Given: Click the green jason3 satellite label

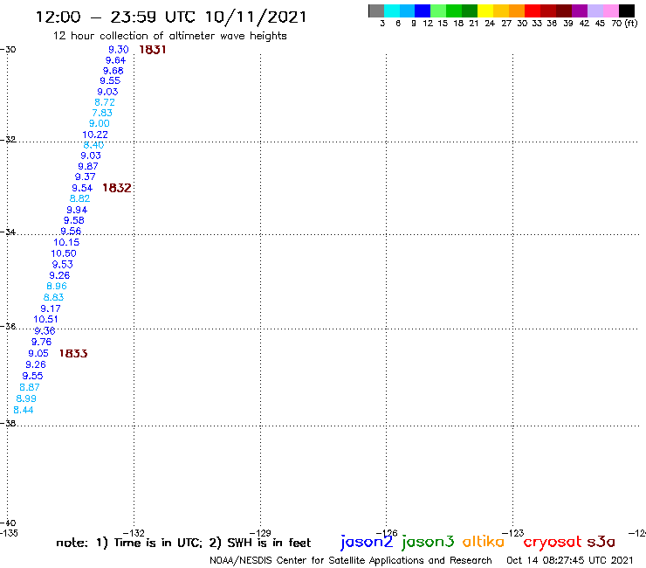Looking at the screenshot, I should [x=428, y=542].
